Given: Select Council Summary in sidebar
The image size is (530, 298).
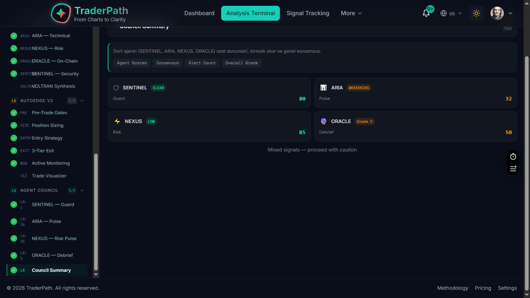Looking at the screenshot, I should (47, 270).
